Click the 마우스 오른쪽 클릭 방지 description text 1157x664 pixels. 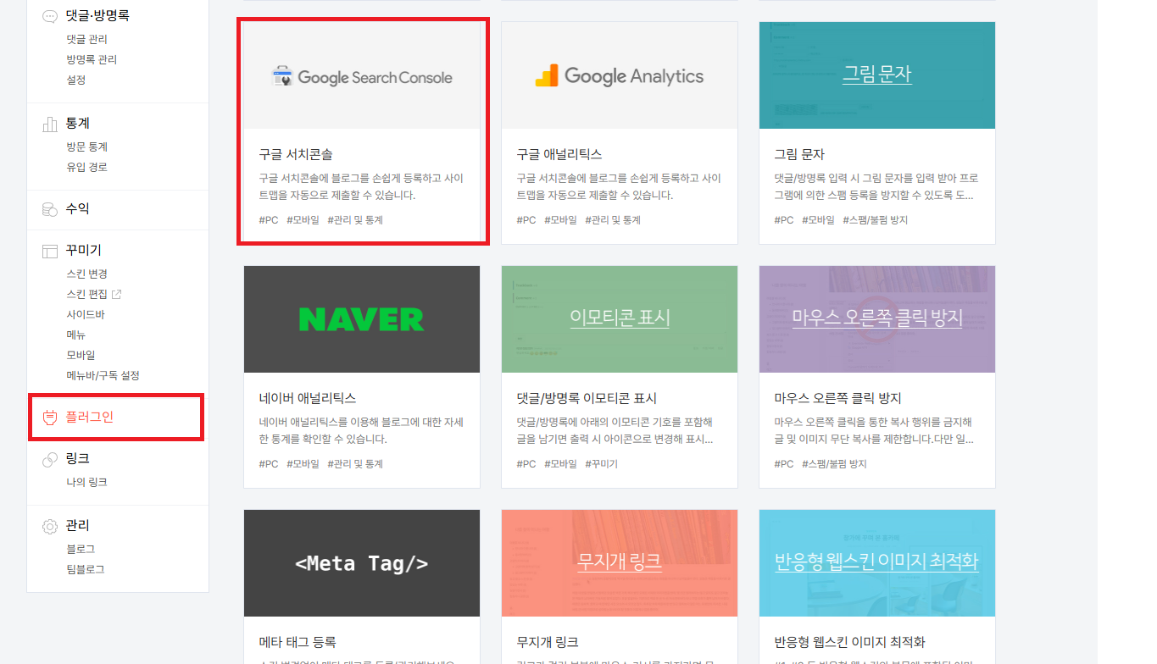tap(875, 431)
